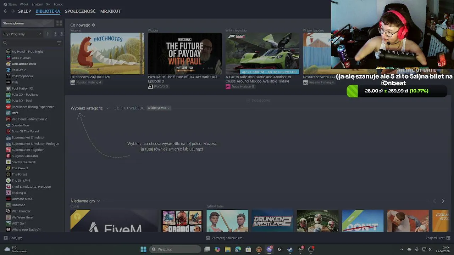Viewport: 454px width, 255px height.
Task: Open the Gry menu
Action: tap(48, 4)
